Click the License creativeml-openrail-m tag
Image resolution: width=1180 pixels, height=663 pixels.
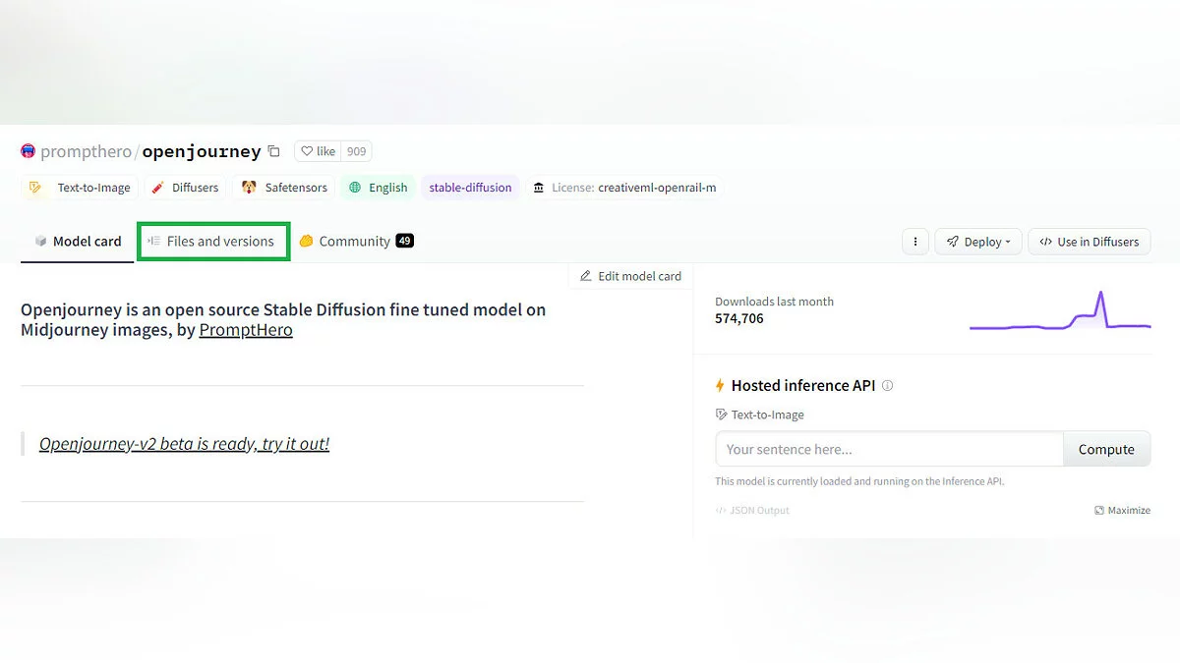click(x=624, y=188)
